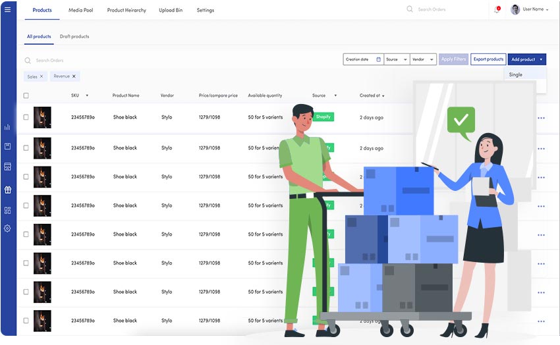Expand the Source filter dropdown
The image size is (560, 345).
click(x=396, y=59)
